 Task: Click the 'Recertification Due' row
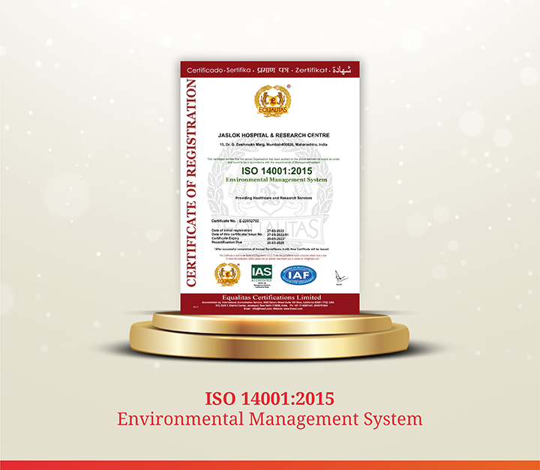point(248,242)
